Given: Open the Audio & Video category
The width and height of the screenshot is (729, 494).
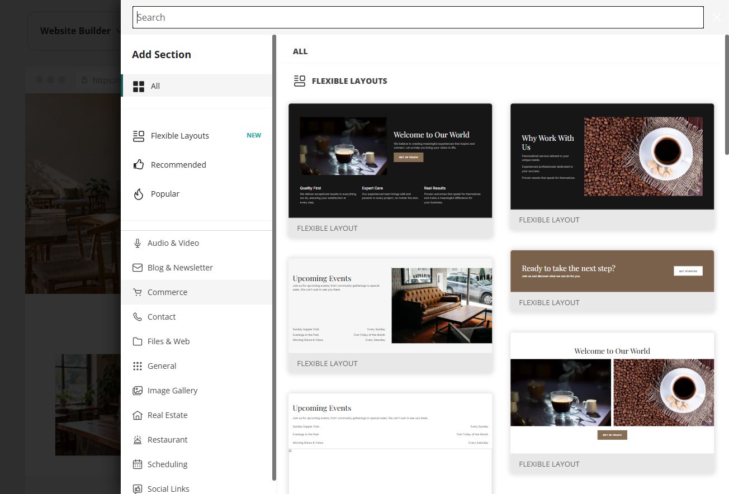Looking at the screenshot, I should coord(196,243).
